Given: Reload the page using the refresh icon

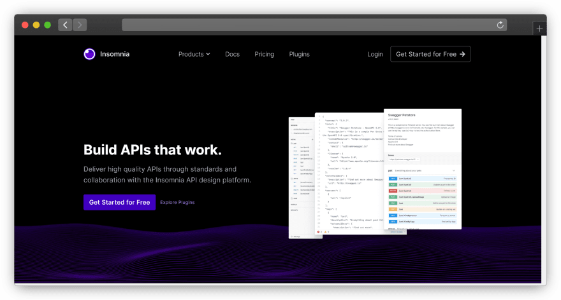Looking at the screenshot, I should pos(500,25).
